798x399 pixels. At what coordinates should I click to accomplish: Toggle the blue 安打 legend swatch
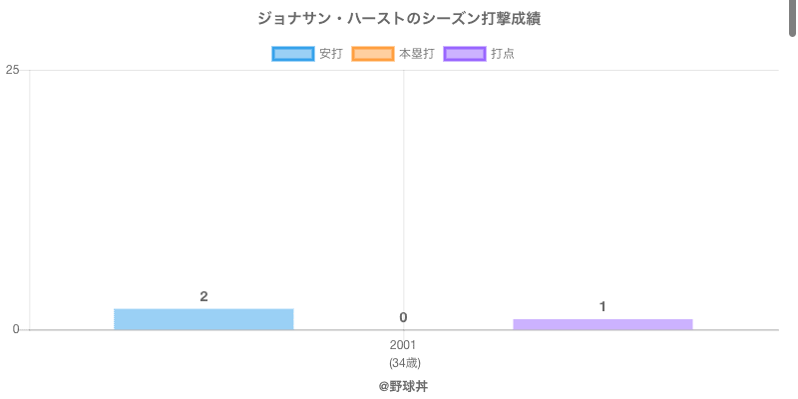click(x=292, y=54)
